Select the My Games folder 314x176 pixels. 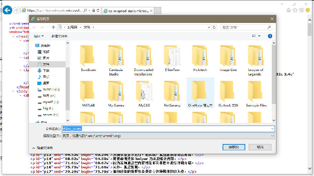point(116,93)
